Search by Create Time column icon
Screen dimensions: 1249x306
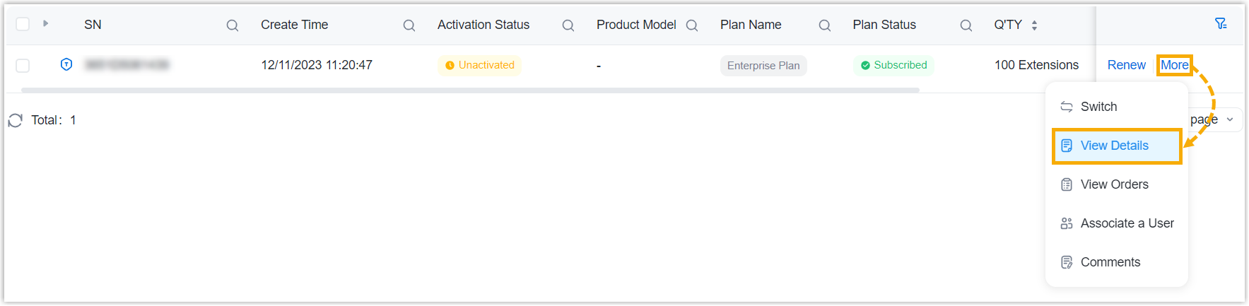coord(409,25)
